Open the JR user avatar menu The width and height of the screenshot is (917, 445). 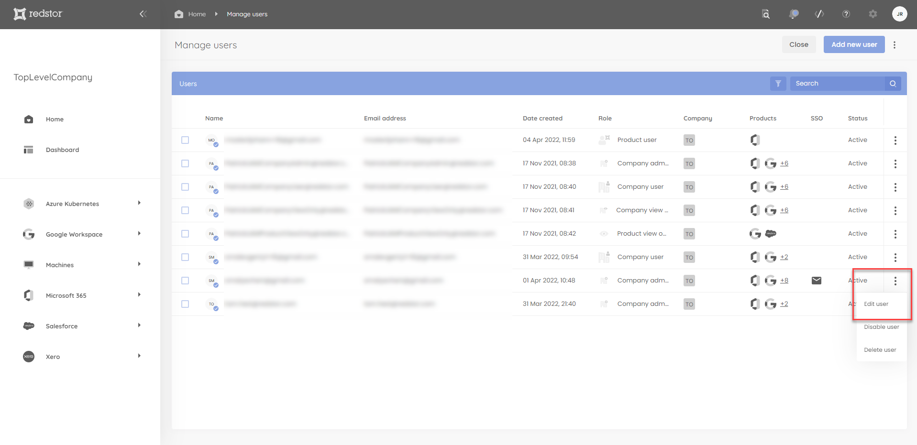(900, 14)
